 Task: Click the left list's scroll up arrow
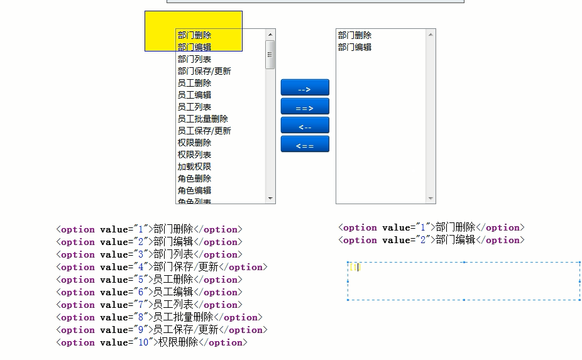(x=270, y=35)
